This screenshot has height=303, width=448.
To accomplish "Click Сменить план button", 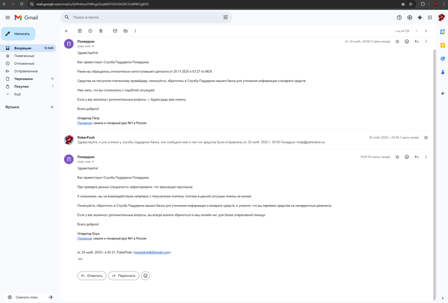I will [30, 297].
